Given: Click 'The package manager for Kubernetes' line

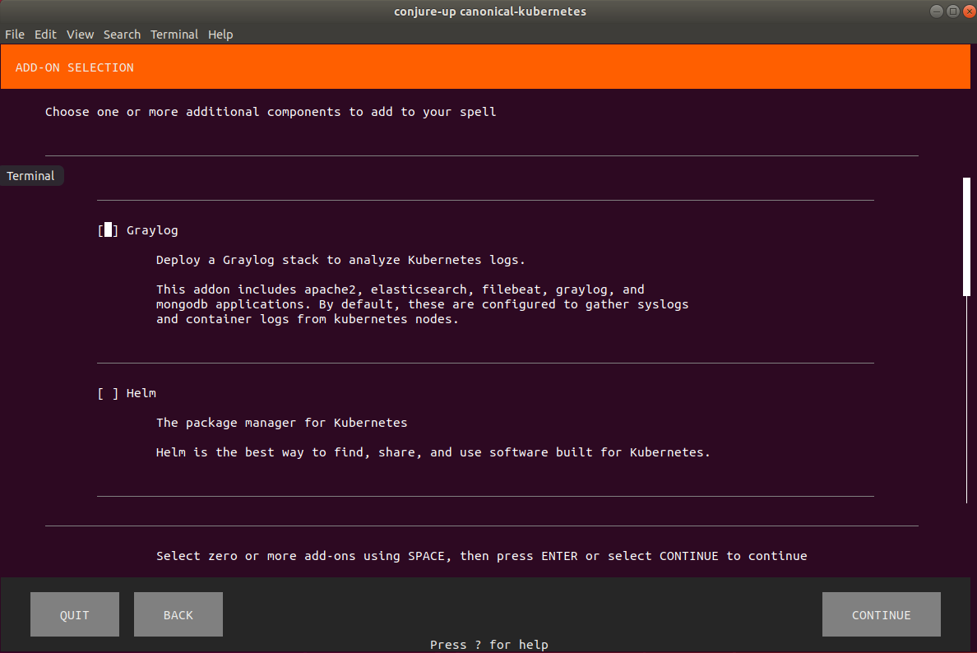Looking at the screenshot, I should coord(281,423).
